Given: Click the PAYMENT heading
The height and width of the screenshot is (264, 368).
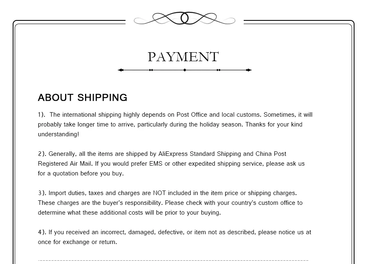Looking at the screenshot, I should [183, 57].
